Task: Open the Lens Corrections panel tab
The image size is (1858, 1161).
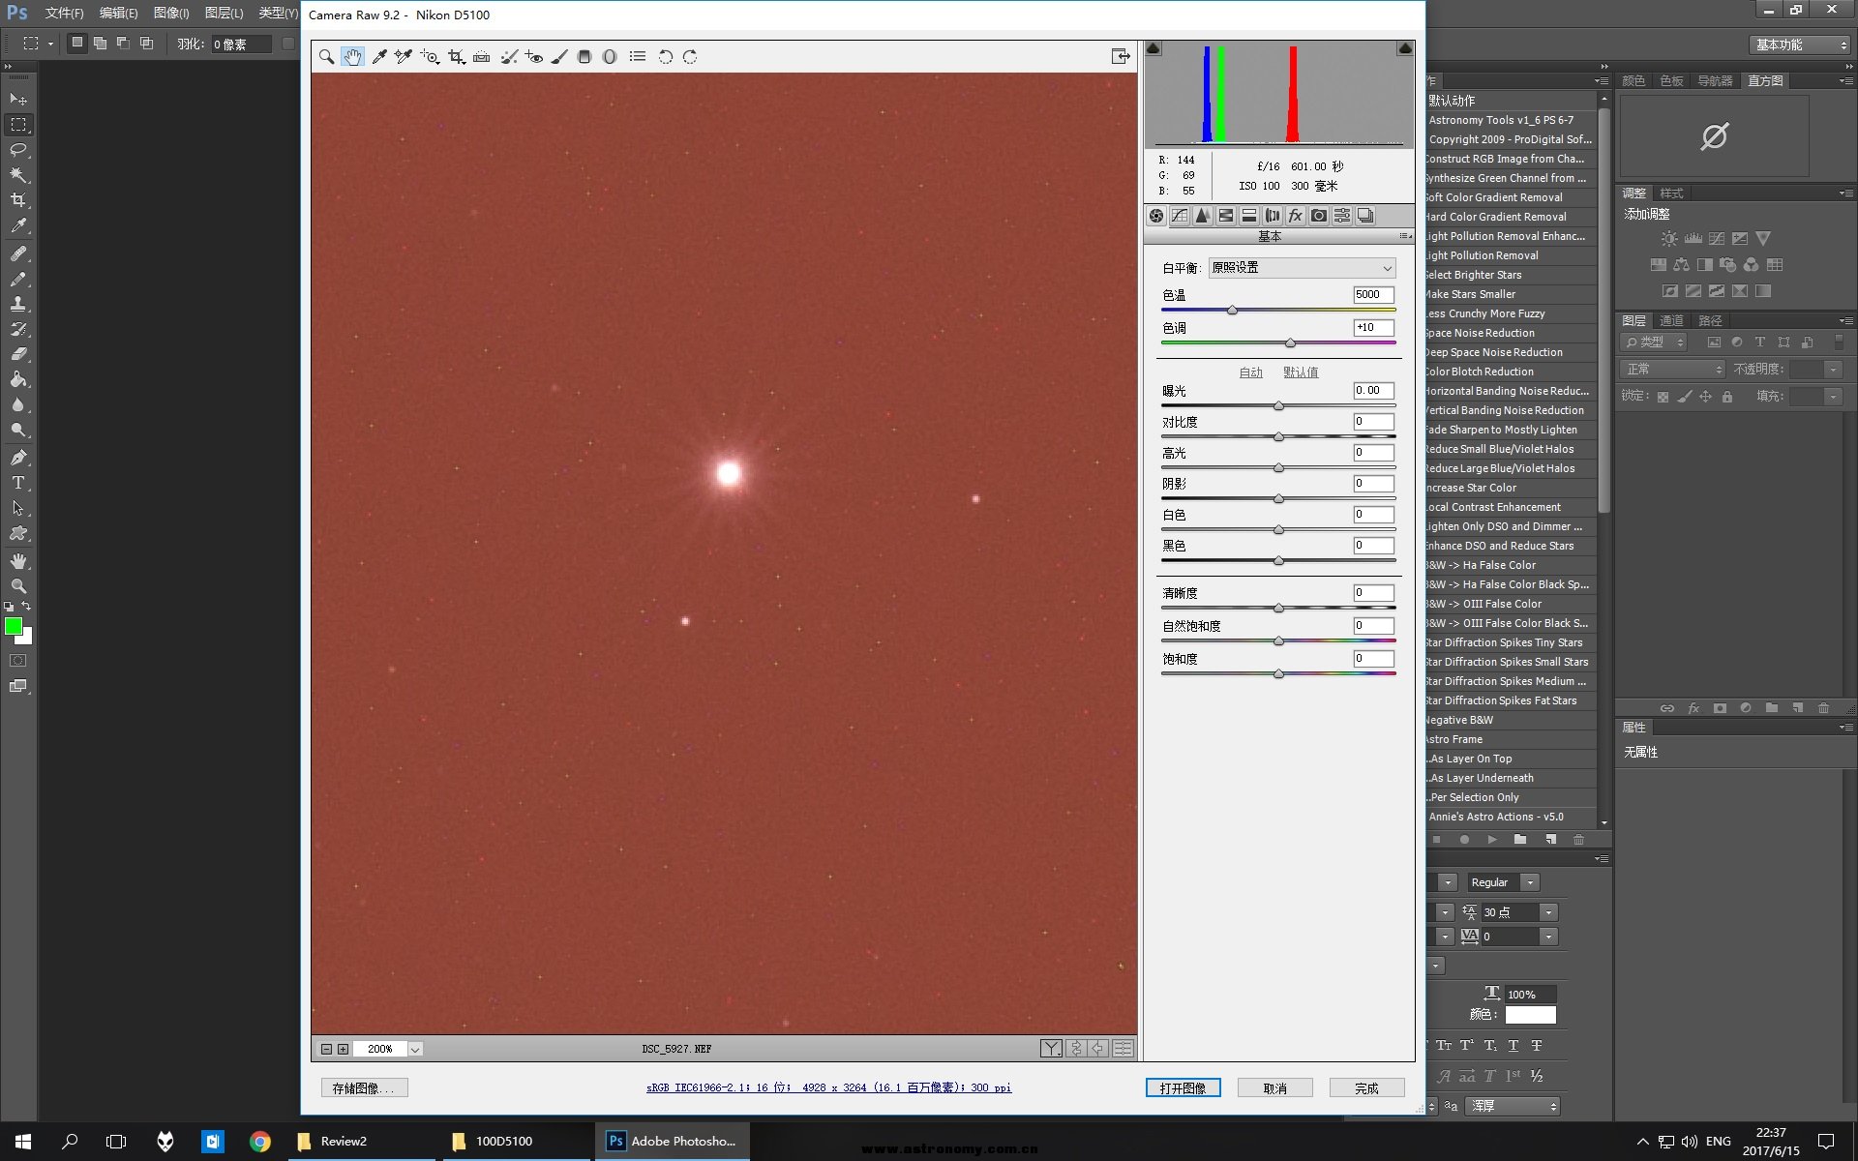Action: (x=1273, y=216)
